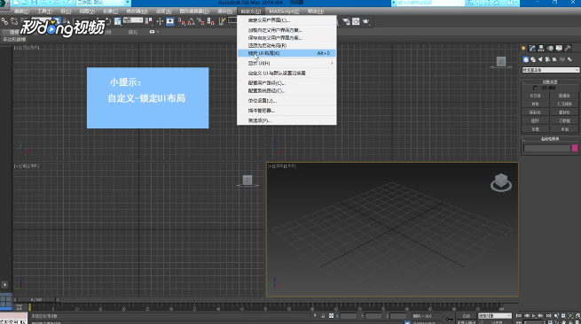Choose 首选项(P)... menu entry

[287, 120]
